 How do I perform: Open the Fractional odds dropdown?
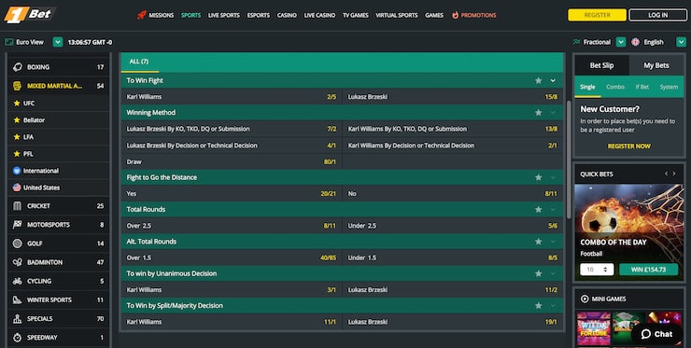(x=620, y=42)
